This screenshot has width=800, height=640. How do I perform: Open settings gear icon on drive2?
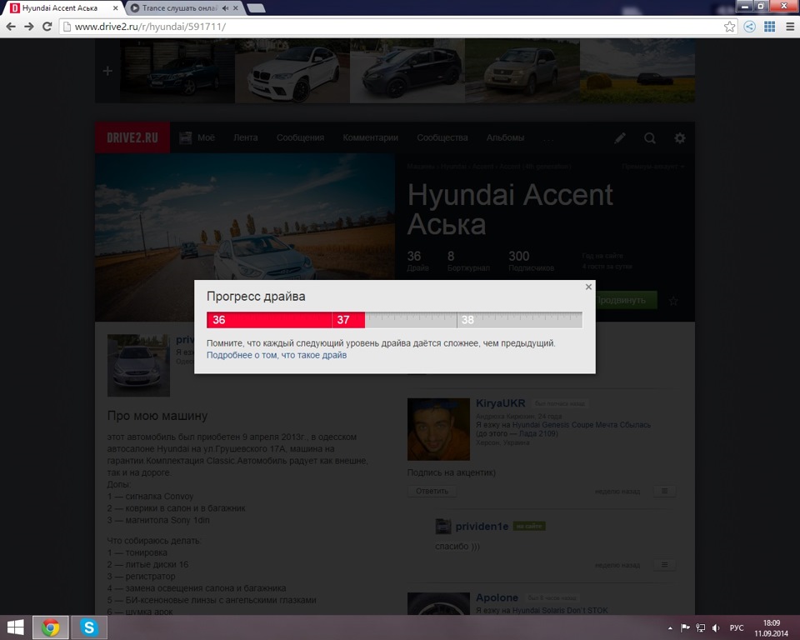[x=680, y=137]
